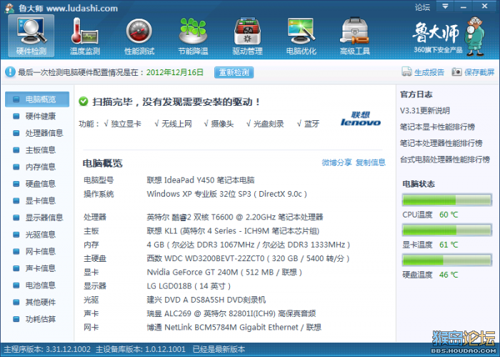Click 已经是最新版本 status bar text

pyautogui.click(x=219, y=350)
